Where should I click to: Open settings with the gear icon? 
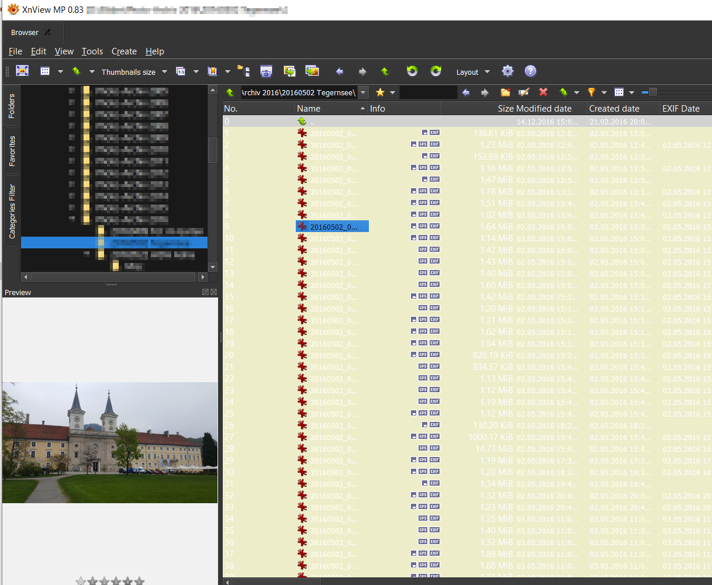[x=507, y=71]
